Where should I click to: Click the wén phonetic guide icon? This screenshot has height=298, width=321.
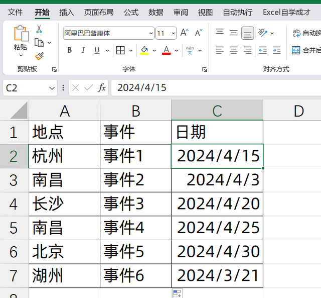coord(190,50)
